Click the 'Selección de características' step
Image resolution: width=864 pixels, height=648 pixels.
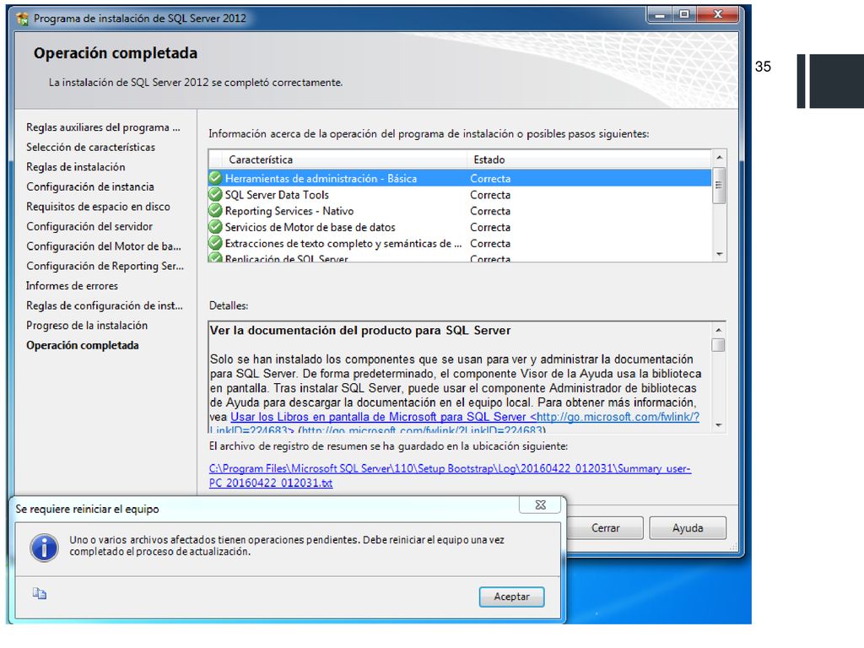(90, 147)
